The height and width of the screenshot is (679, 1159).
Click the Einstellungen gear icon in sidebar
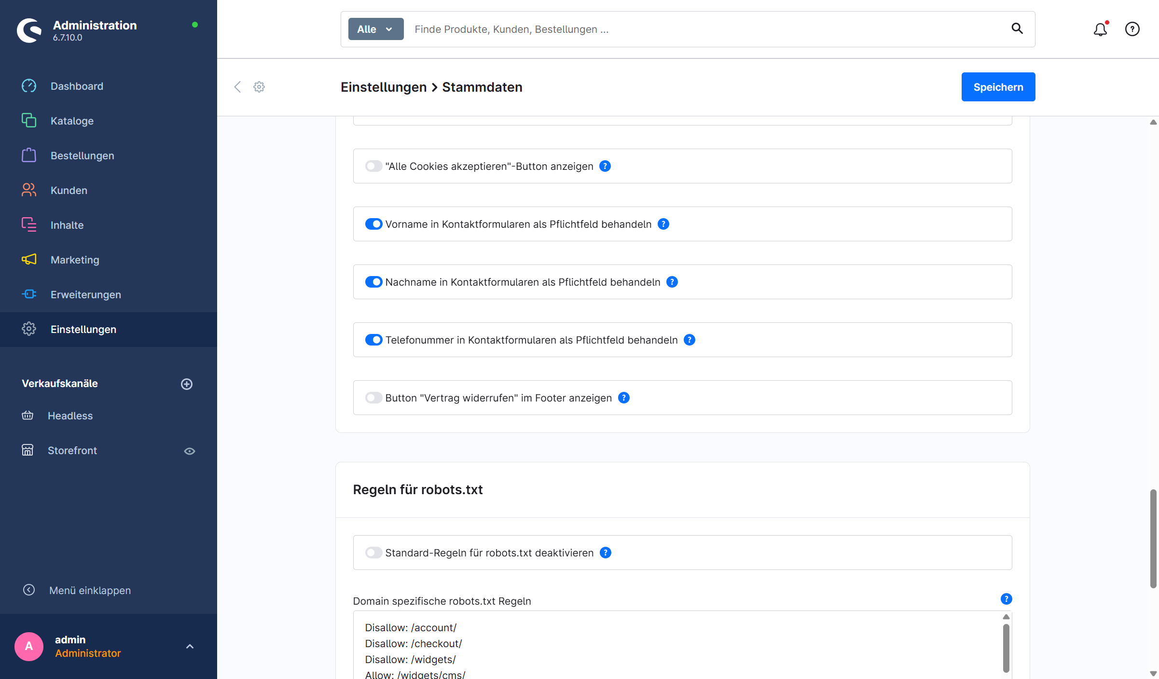coord(29,329)
